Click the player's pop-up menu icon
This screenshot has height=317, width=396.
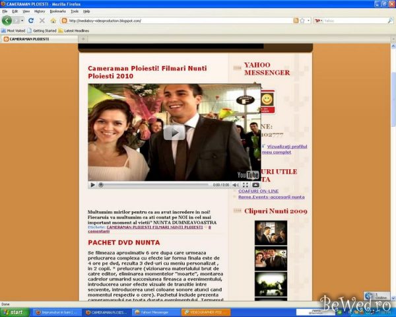[255, 185]
